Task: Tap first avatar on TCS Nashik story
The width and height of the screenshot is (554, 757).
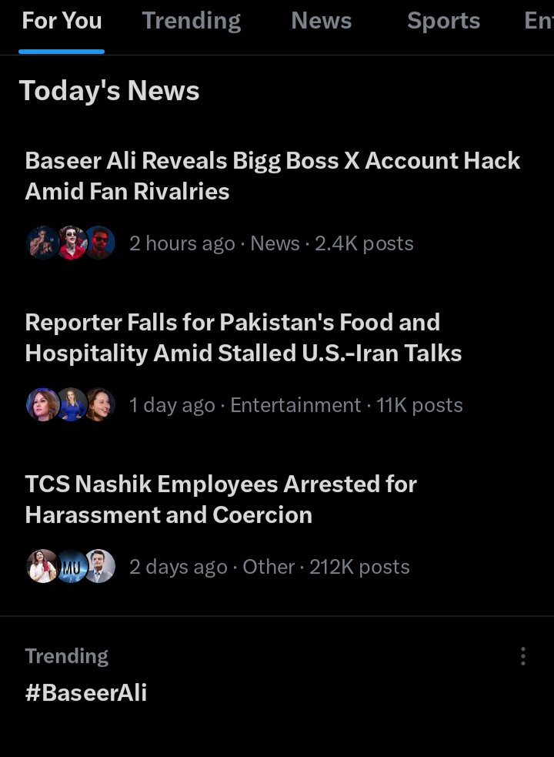Action: 42,566
